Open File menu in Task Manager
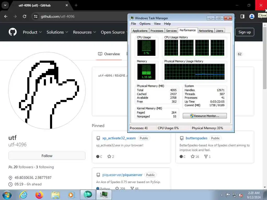 [133, 24]
